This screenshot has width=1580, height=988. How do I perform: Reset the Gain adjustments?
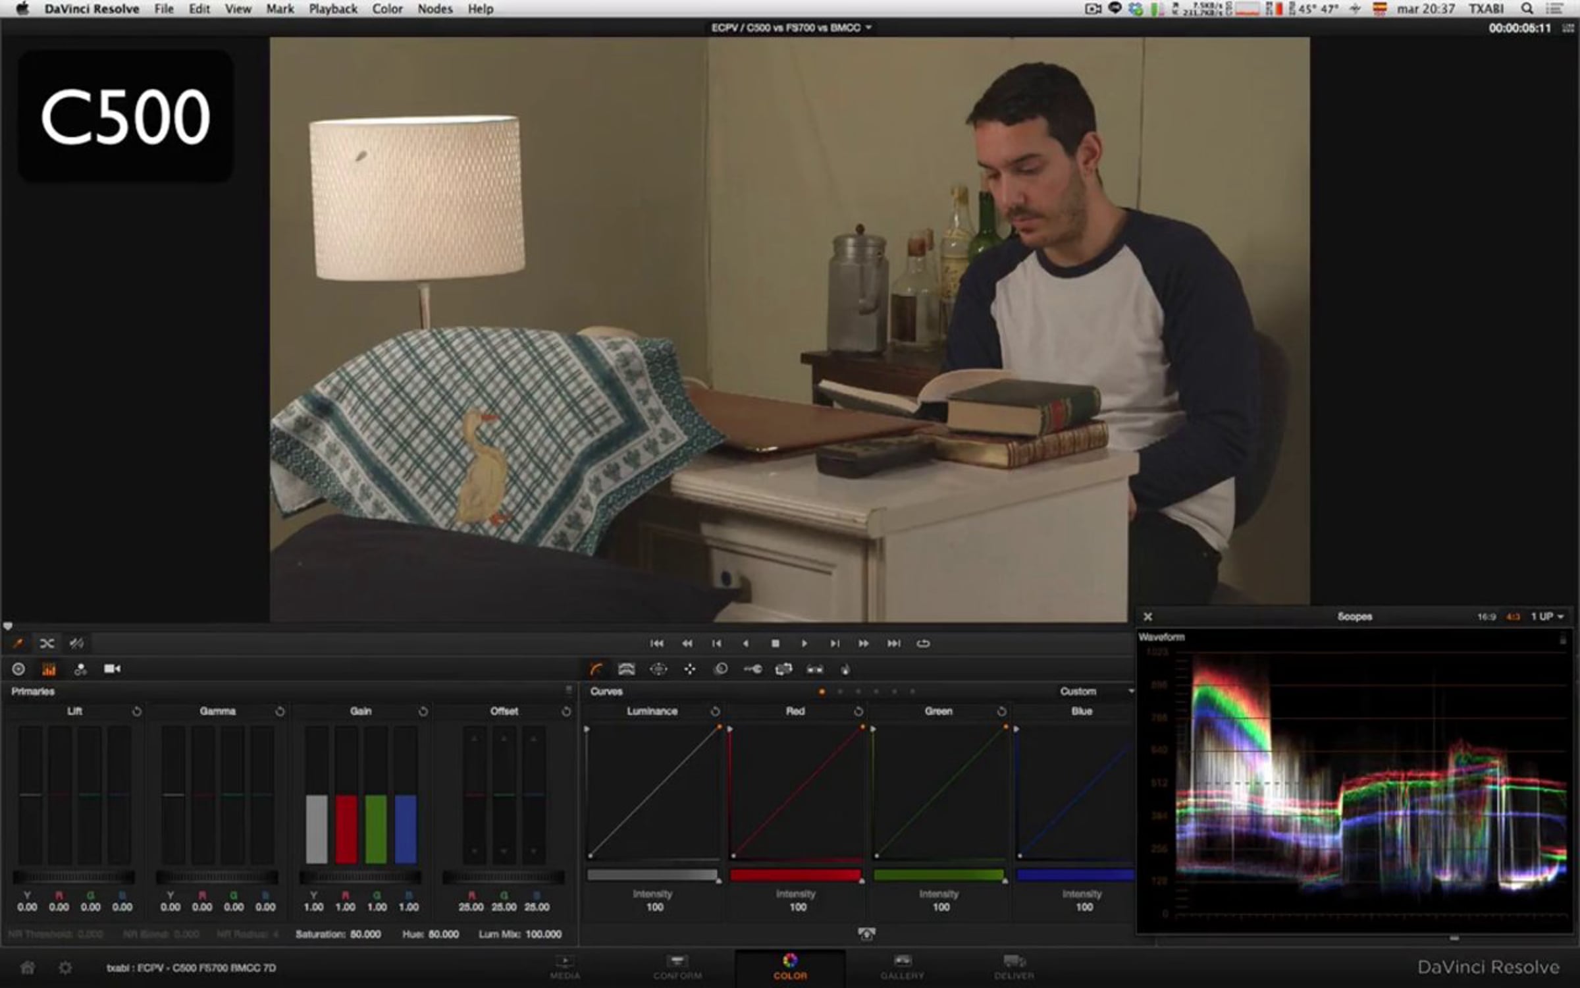click(x=423, y=711)
